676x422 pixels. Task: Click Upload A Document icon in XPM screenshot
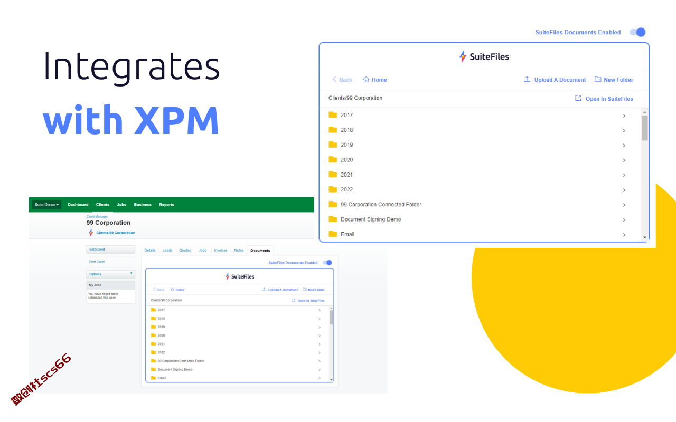pos(264,290)
